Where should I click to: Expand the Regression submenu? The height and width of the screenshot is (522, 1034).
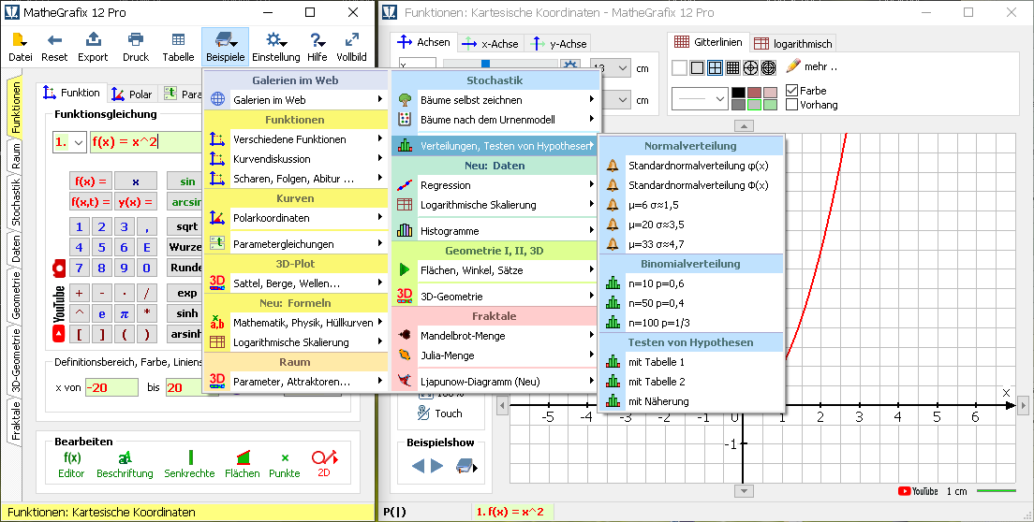pos(495,185)
